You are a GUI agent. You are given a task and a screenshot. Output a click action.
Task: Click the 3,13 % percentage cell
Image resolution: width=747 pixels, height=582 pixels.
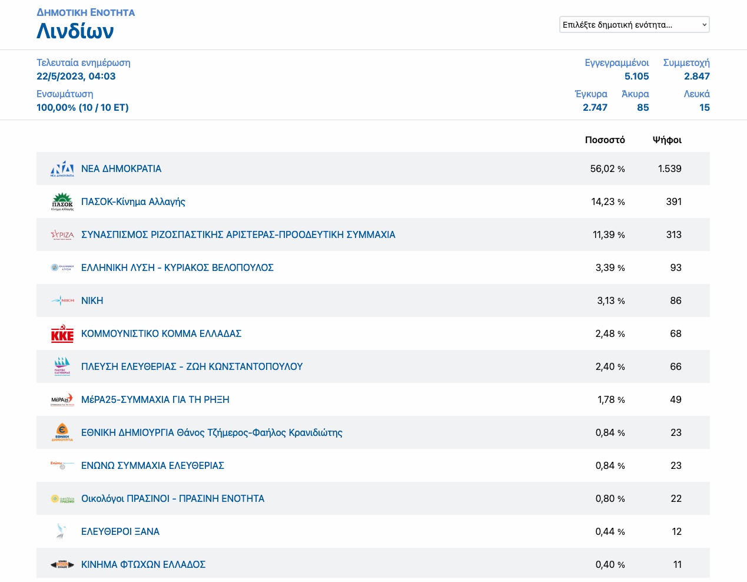pyautogui.click(x=611, y=300)
